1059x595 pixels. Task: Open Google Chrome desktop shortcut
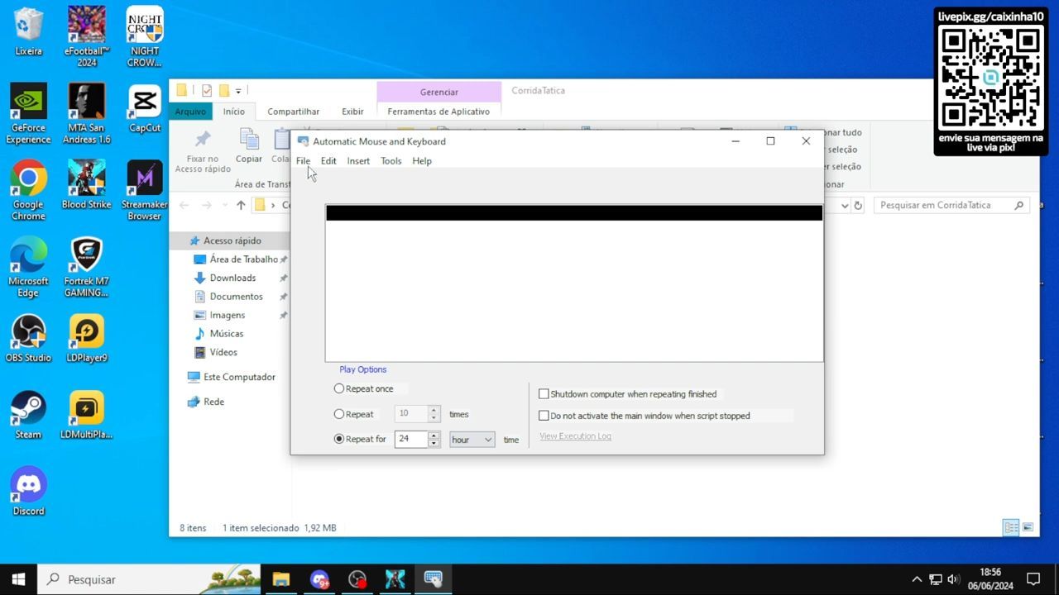pos(28,190)
